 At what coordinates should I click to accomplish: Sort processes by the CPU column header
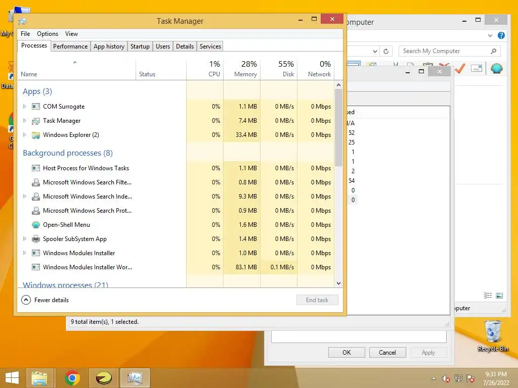point(205,69)
